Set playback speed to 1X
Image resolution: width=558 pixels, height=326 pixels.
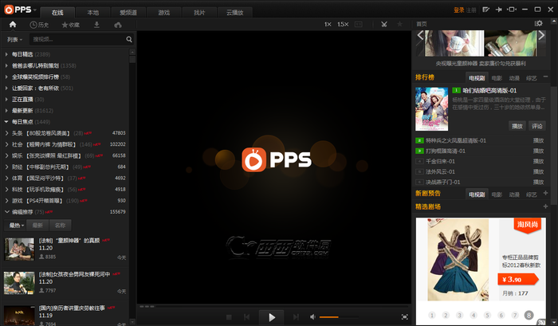328,24
